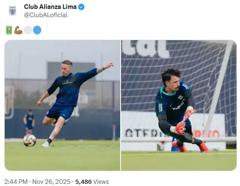This screenshot has height=186, width=240.
Task: Click the background player behind the kicker
Action: point(29,122)
